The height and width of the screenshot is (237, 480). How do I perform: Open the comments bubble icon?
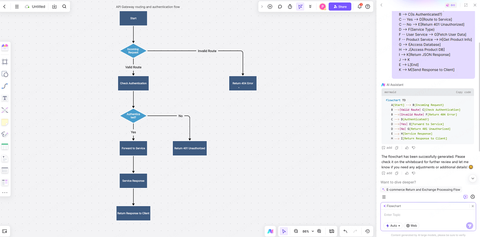click(280, 6)
